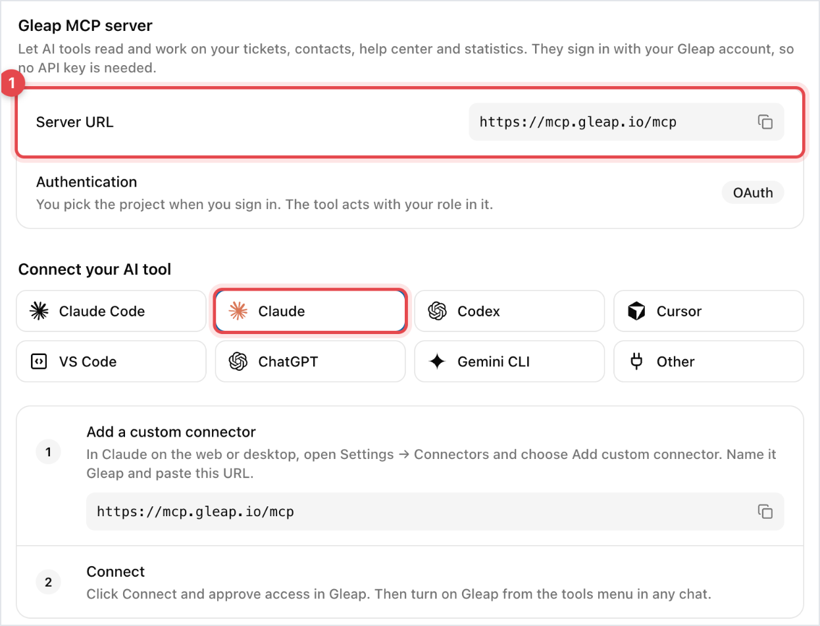Click the "Server URL" label

tap(75, 122)
